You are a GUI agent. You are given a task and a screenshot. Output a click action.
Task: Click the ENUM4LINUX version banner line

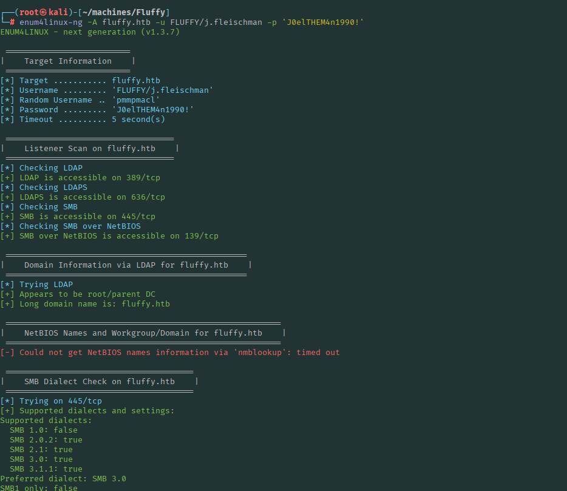(x=90, y=32)
